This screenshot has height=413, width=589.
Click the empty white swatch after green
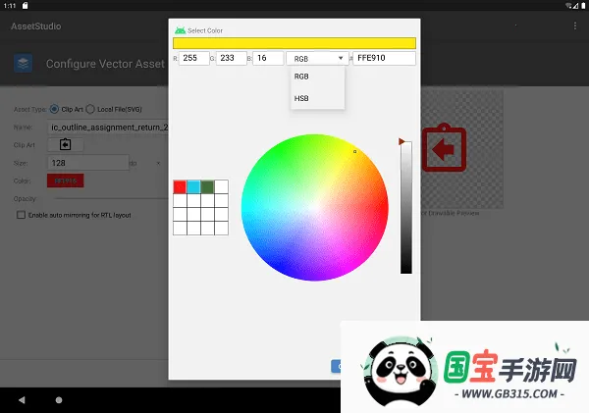pos(221,186)
